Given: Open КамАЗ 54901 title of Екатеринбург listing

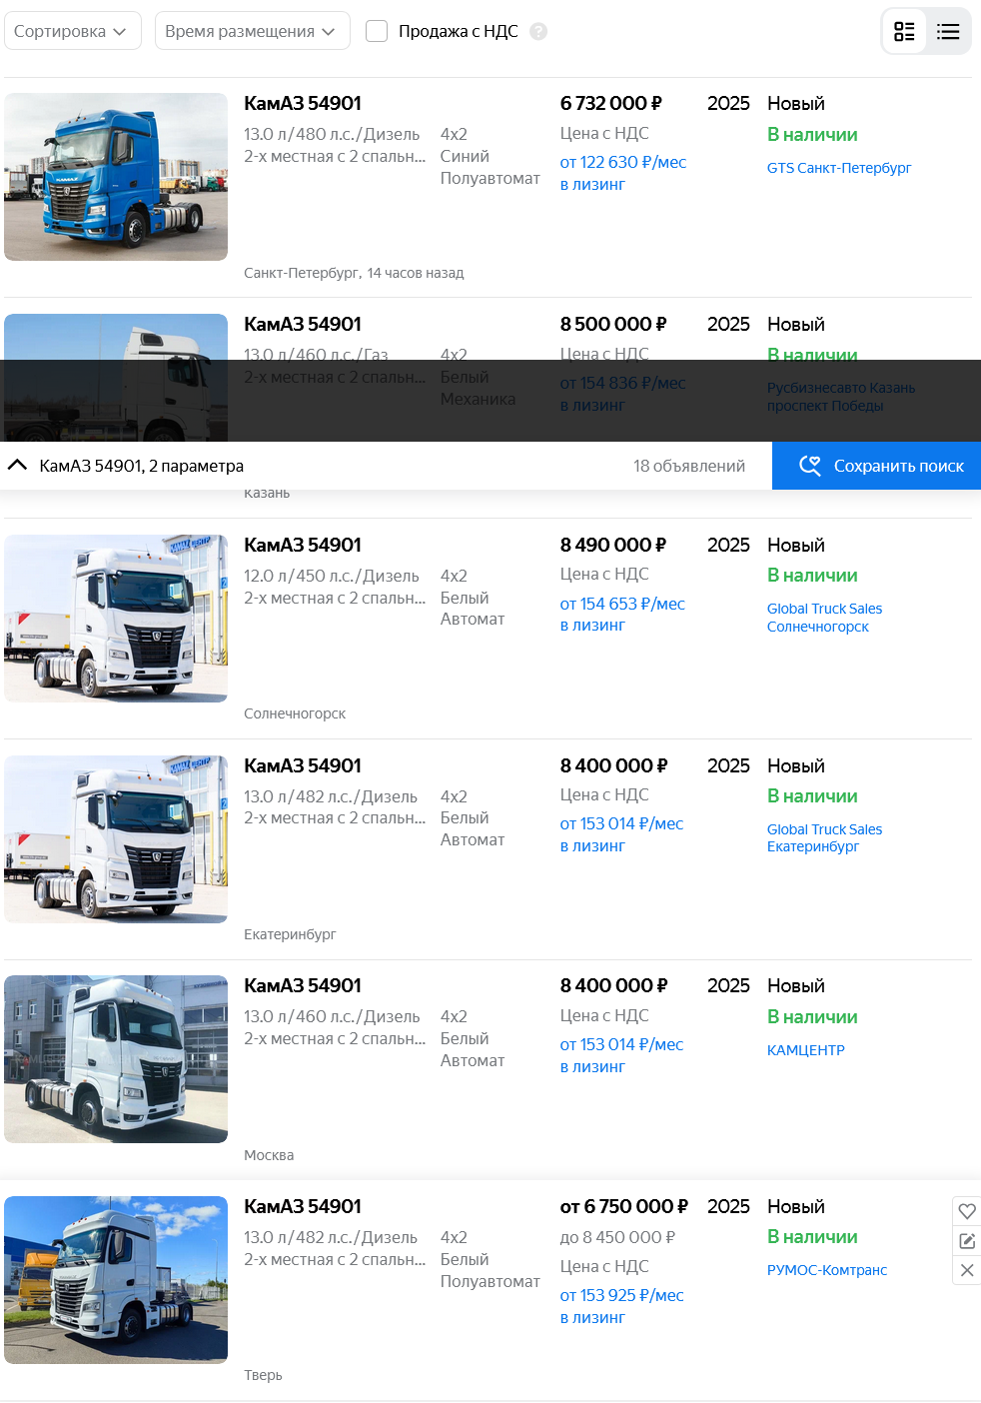Looking at the screenshot, I should pyautogui.click(x=303, y=766).
